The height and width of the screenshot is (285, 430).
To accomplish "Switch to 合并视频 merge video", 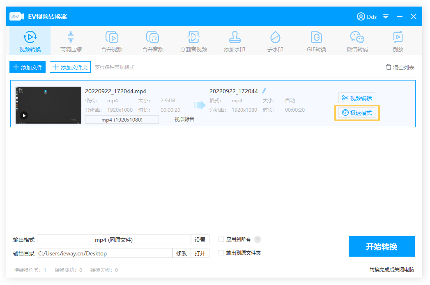I will pos(112,41).
